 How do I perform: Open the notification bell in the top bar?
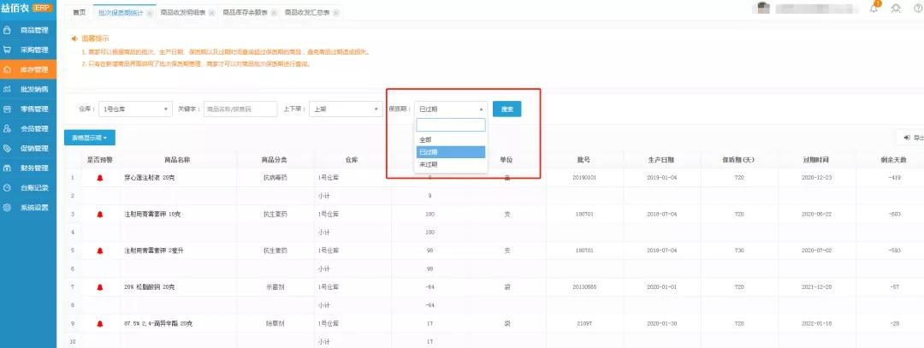click(874, 9)
